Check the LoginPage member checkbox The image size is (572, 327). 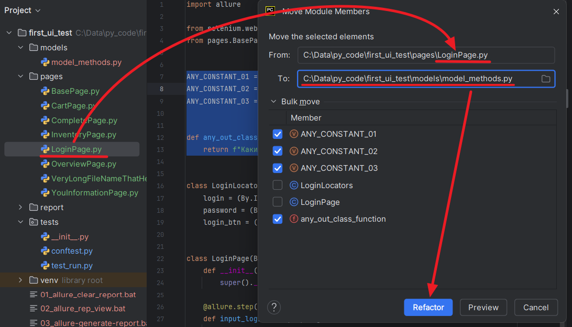point(278,202)
